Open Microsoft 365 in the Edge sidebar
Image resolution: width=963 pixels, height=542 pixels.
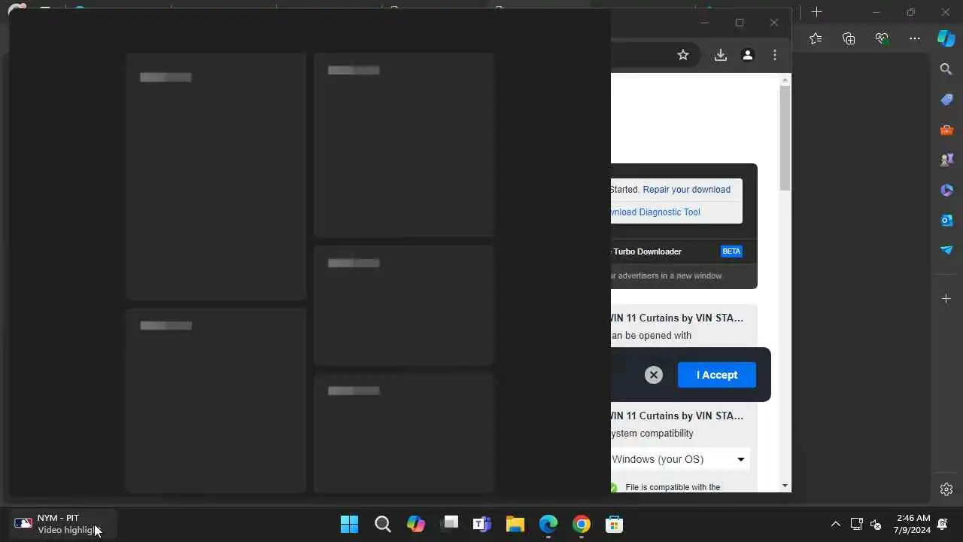coord(946,190)
